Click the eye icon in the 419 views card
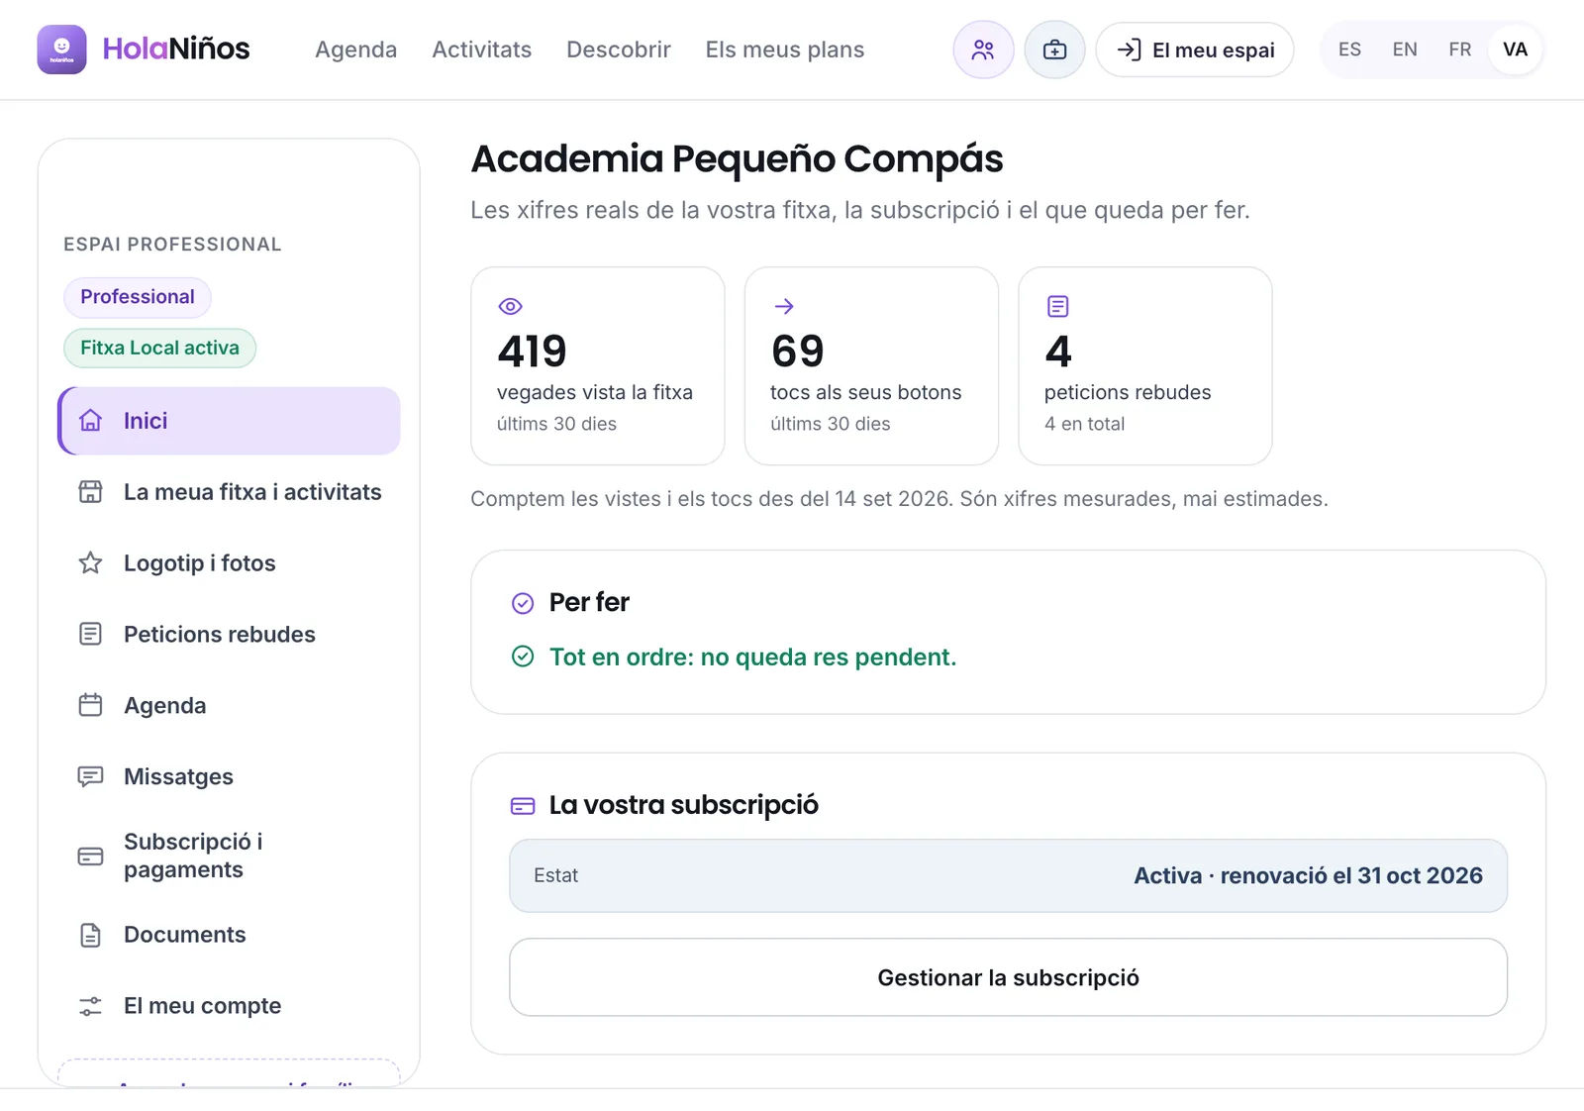 pos(510,306)
